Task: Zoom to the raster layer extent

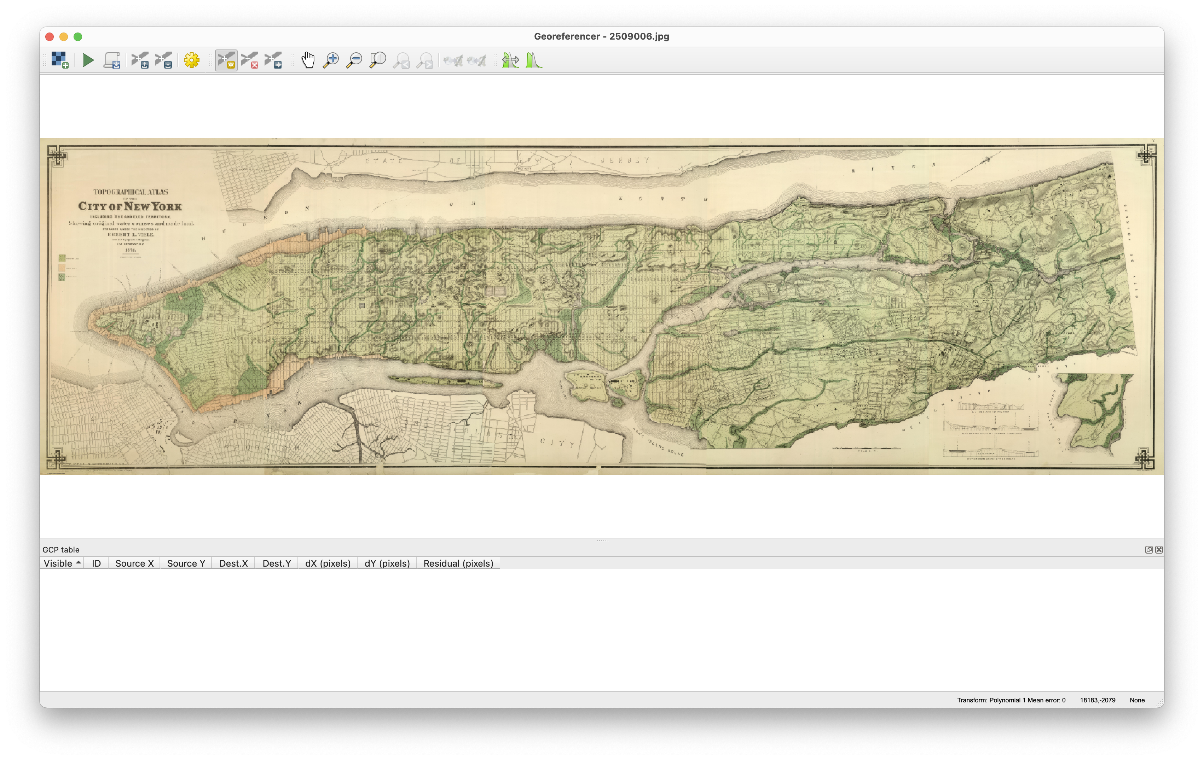Action: tap(377, 60)
